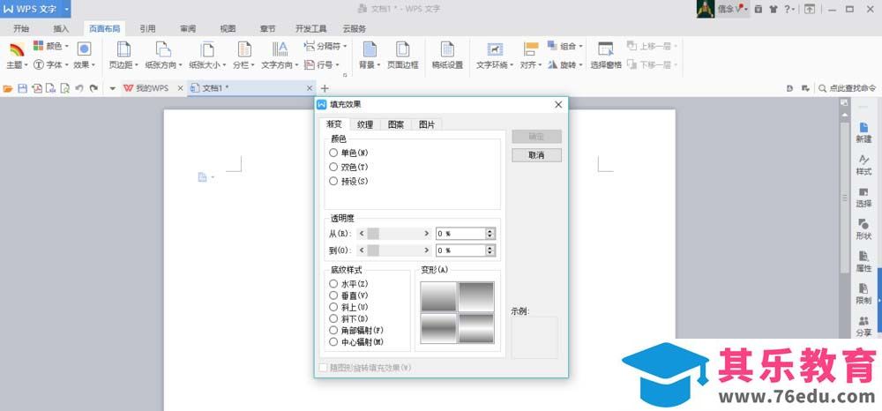Click the 从(R) transparency percent field
Screen dimensions: 882x411
460,234
